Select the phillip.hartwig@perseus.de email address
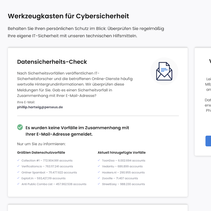This screenshot has height=211, width=211. pos(40,107)
